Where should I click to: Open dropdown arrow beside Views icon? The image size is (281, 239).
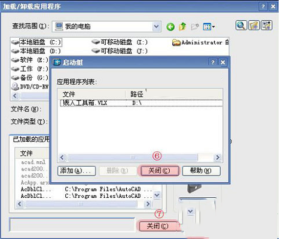click(x=213, y=26)
